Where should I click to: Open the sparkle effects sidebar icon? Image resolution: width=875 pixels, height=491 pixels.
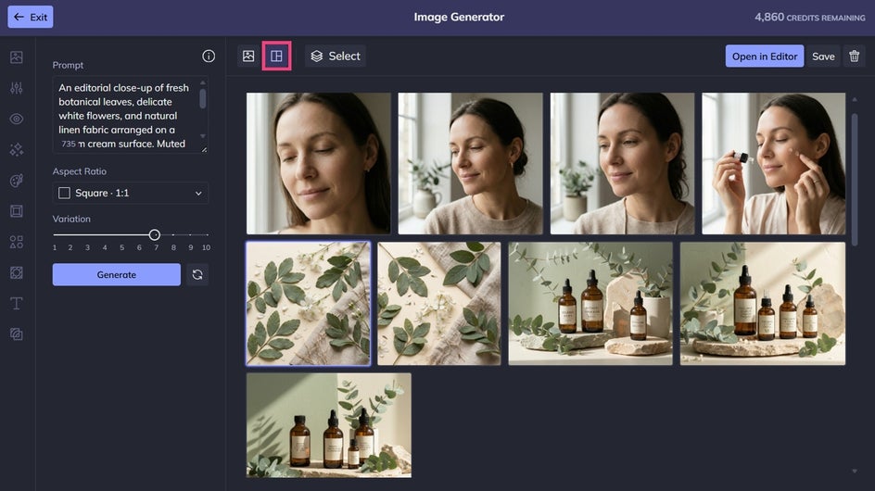(x=17, y=149)
